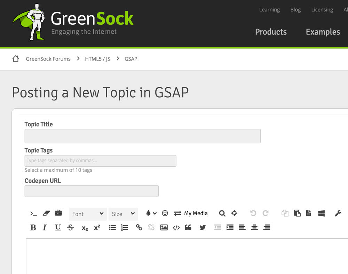Open the HTML5 / JS breadcrumb link
This screenshot has width=348, height=274.
(97, 59)
